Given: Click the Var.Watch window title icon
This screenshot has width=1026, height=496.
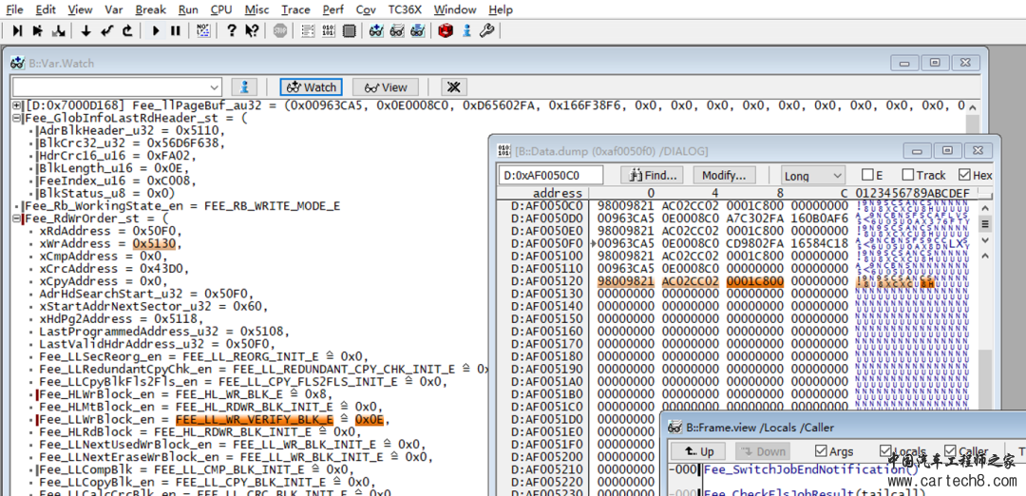Looking at the screenshot, I should click(x=18, y=64).
